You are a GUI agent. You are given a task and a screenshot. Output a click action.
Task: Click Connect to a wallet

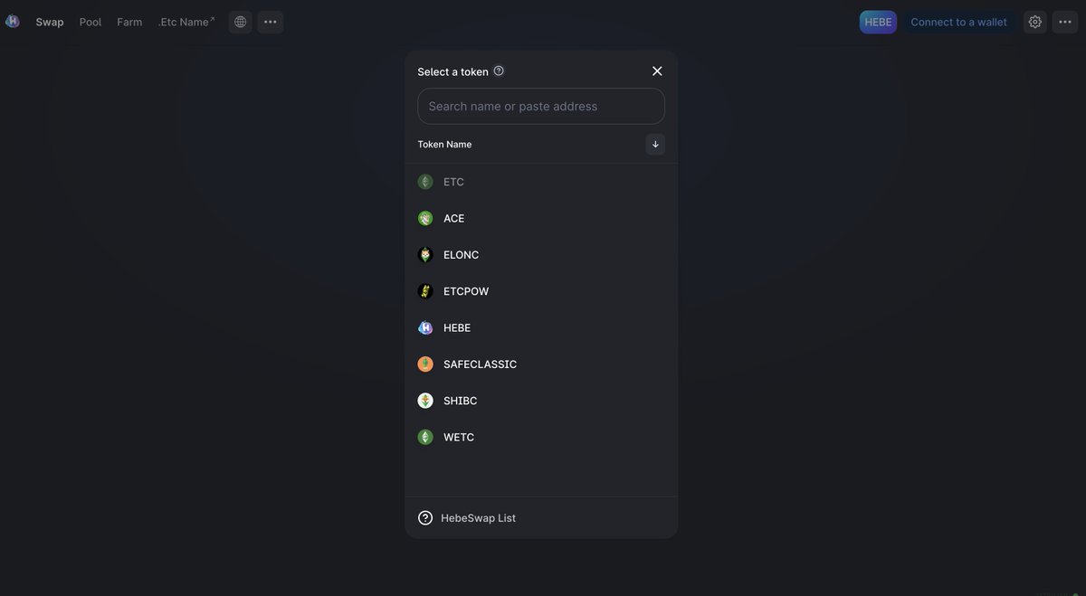(x=958, y=22)
